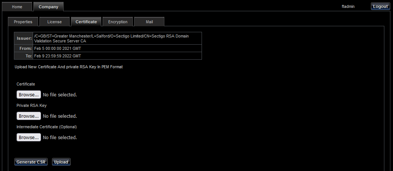The height and width of the screenshot is (171, 393).
Task: Click 'No file selected' under Intermediate Certificate
Action: pos(60,137)
